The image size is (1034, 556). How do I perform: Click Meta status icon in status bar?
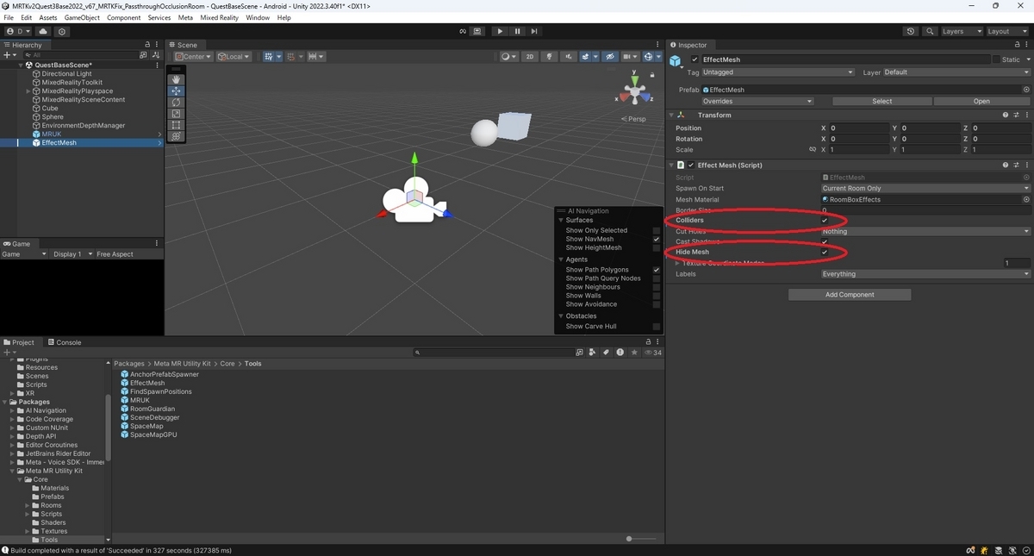(x=970, y=550)
